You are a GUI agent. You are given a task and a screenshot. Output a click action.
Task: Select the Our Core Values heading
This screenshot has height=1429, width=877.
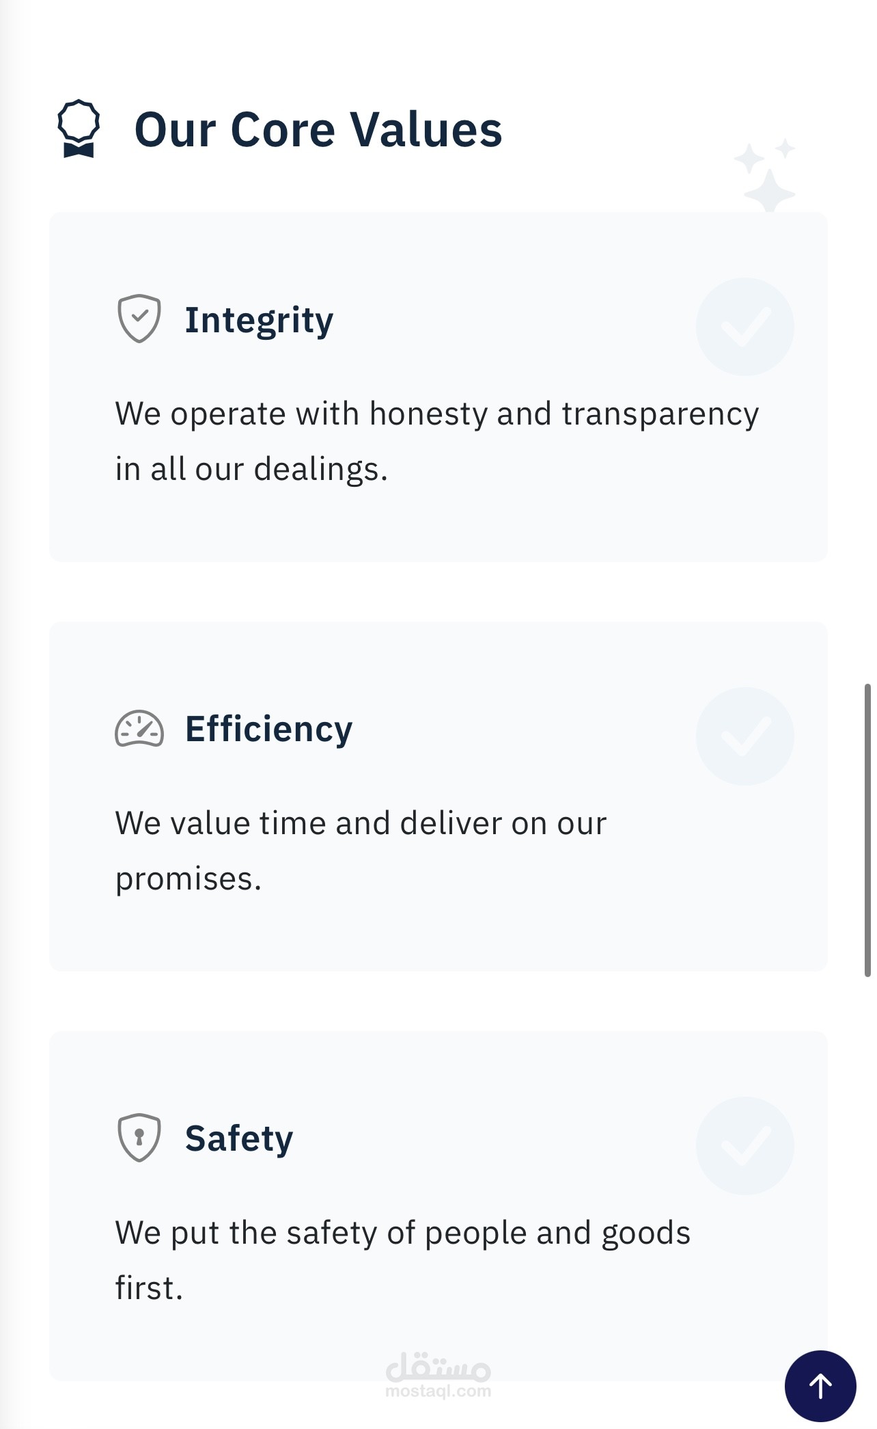pyautogui.click(x=318, y=128)
